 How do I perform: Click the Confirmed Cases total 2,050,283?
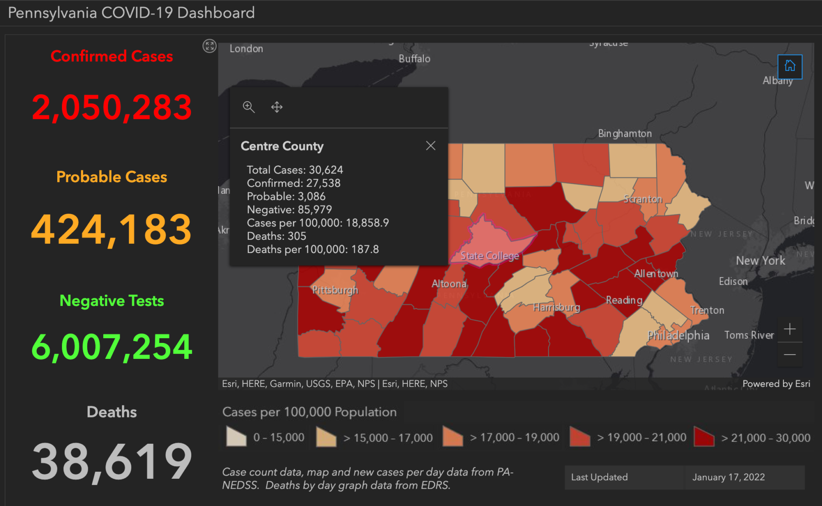click(x=112, y=107)
